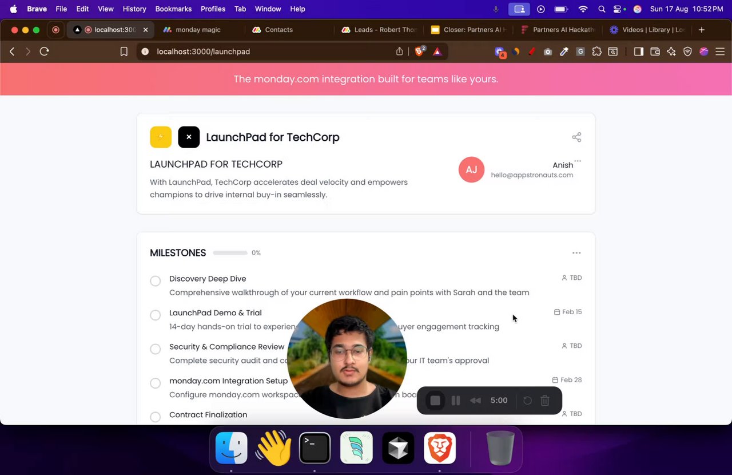
Task: Switch to the Partners AI Hackathon tab
Action: pyautogui.click(x=558, y=30)
